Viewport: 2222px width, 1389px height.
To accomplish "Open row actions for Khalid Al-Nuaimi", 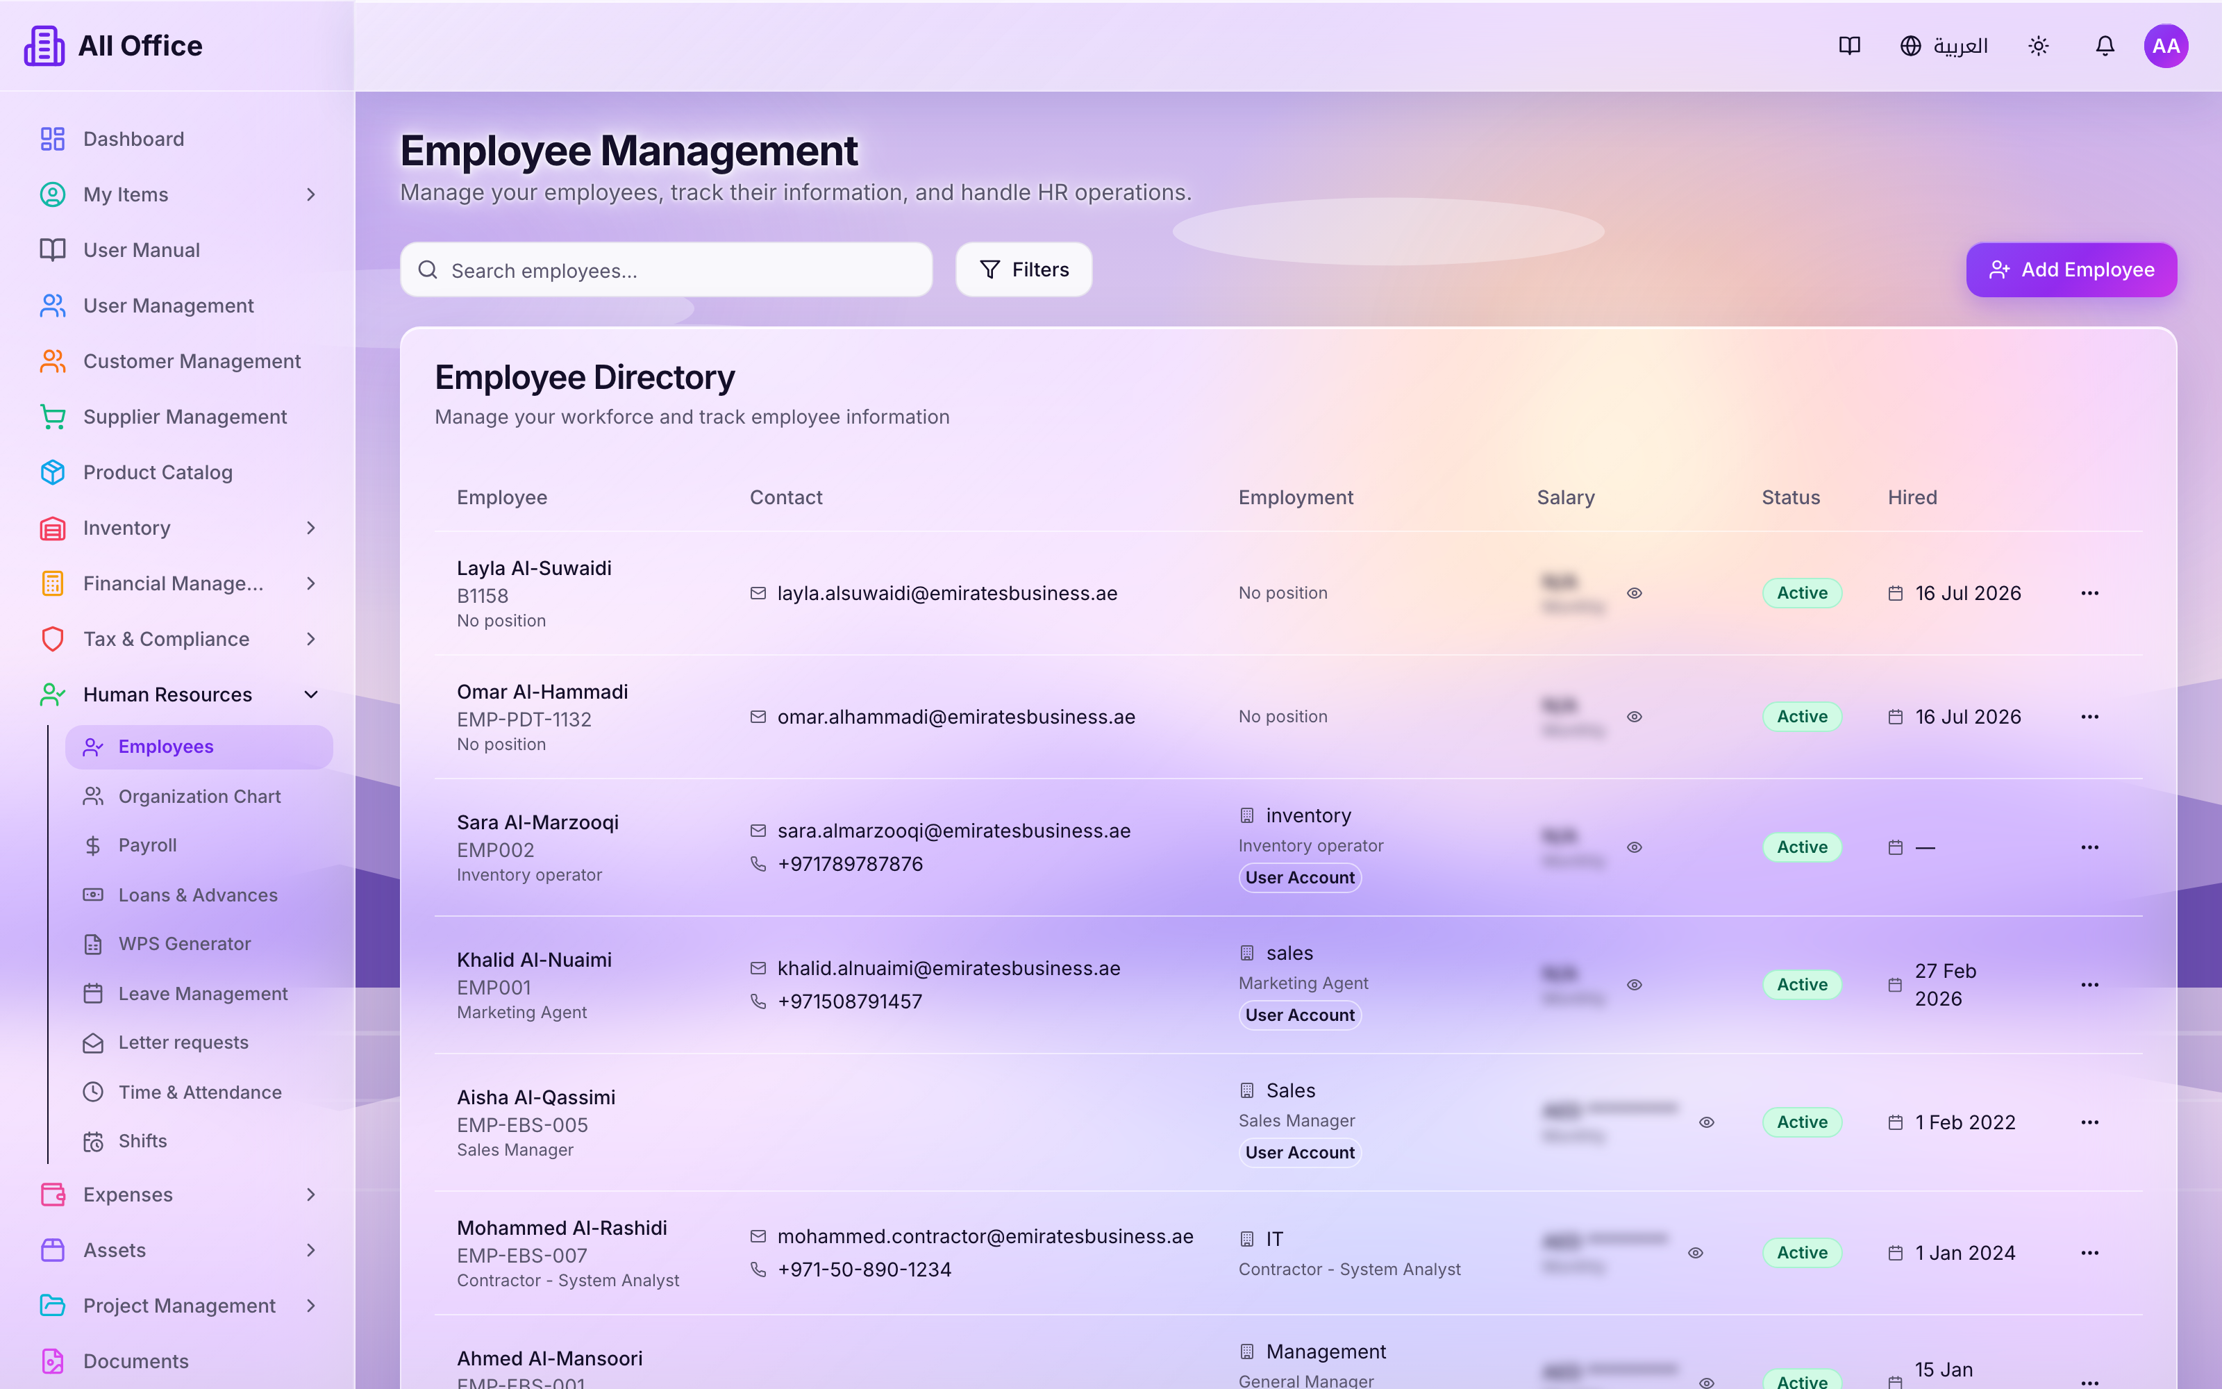I will point(2090,985).
